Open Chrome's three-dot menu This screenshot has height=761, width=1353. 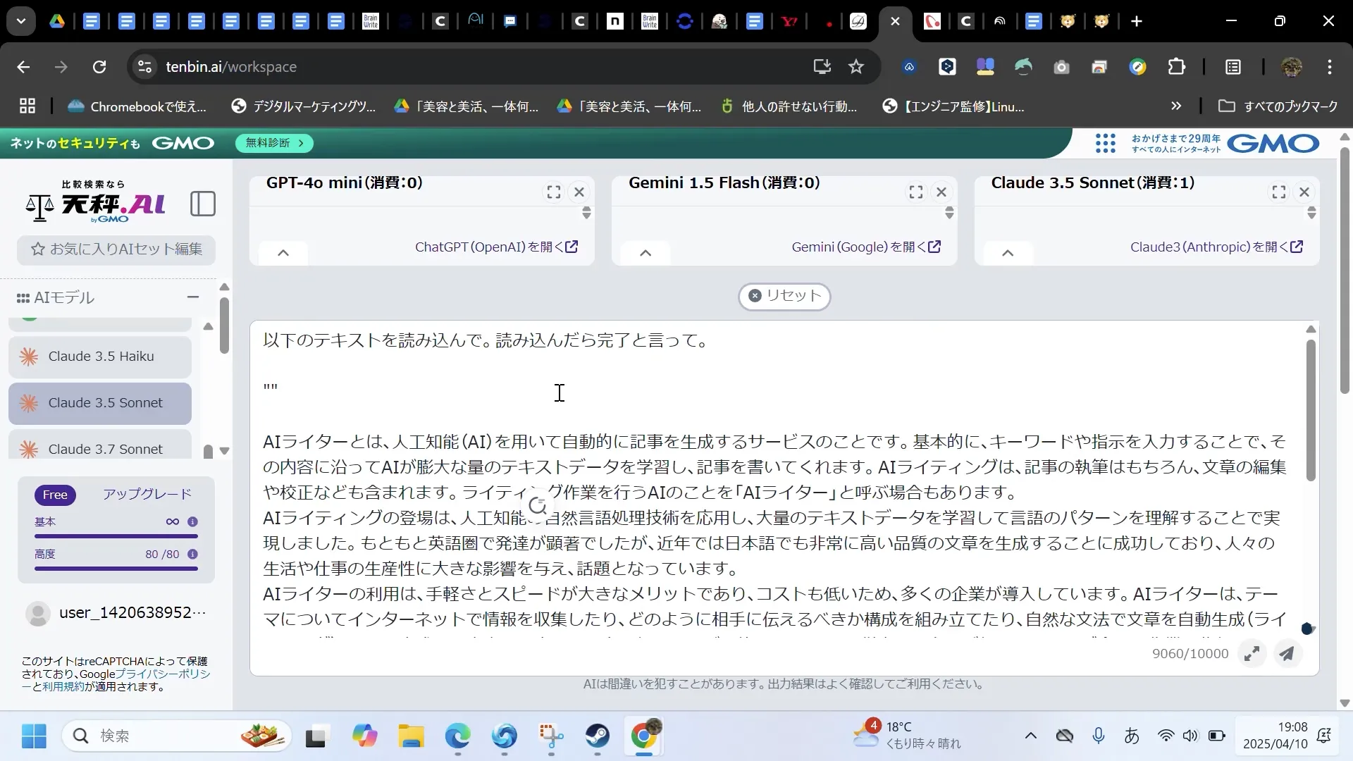click(1330, 66)
